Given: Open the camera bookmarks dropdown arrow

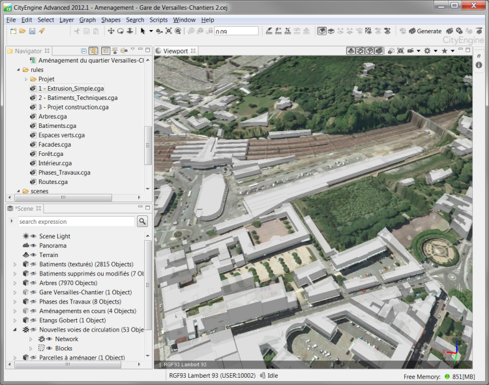Looking at the screenshot, I should (419, 51).
